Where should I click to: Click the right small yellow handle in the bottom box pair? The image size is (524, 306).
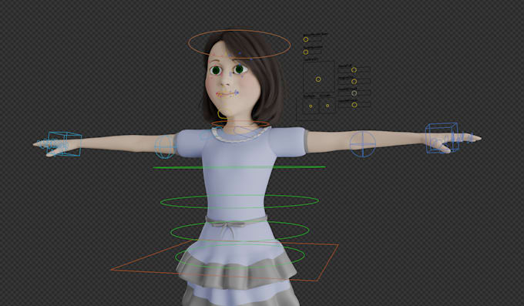click(327, 106)
